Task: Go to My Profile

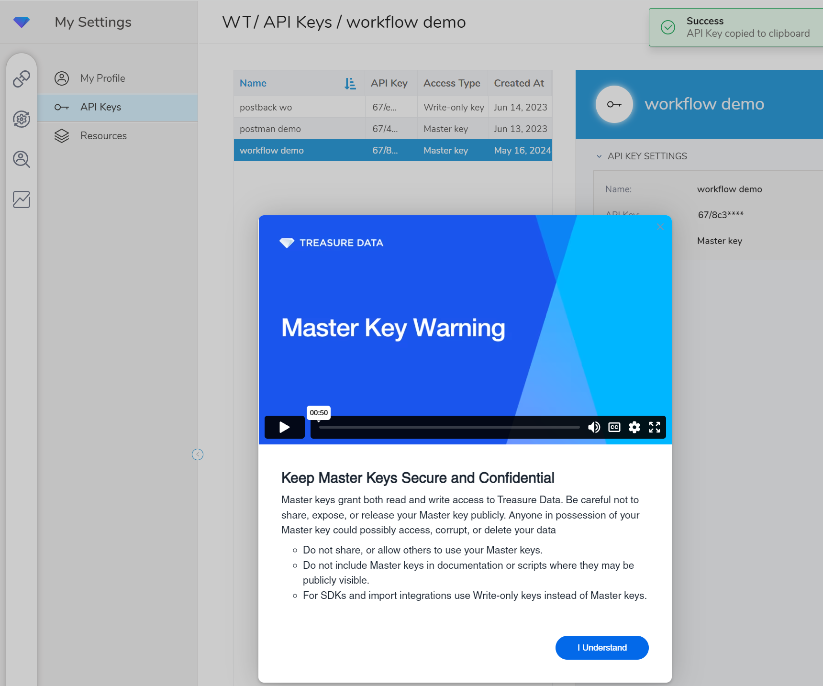Action: point(102,78)
